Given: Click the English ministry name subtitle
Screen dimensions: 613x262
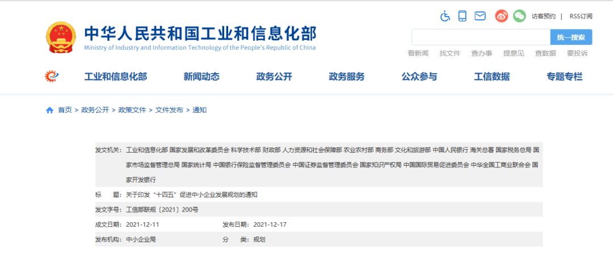Looking at the screenshot, I should pos(200,48).
